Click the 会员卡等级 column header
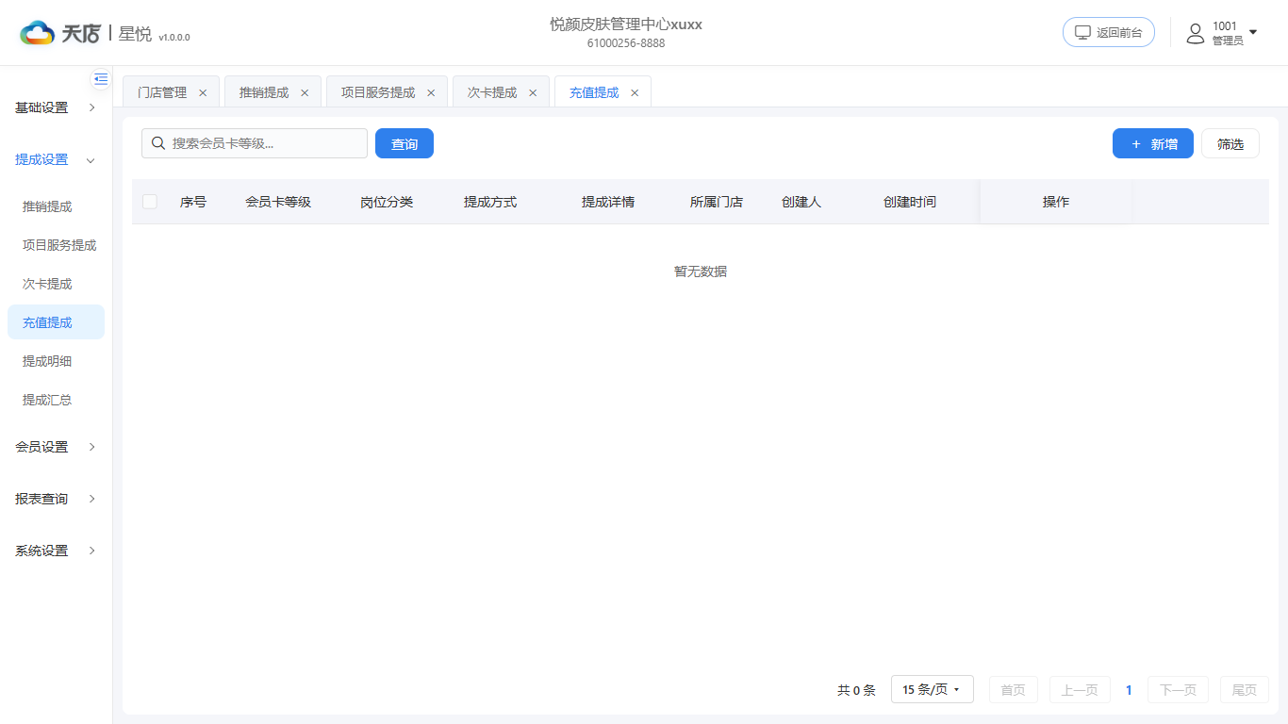The width and height of the screenshot is (1288, 724). point(278,202)
